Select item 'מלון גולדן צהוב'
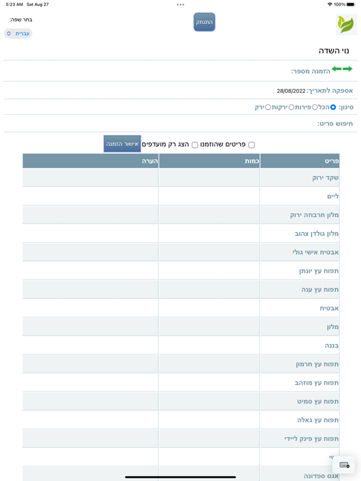This screenshot has height=481, width=361. [317, 234]
